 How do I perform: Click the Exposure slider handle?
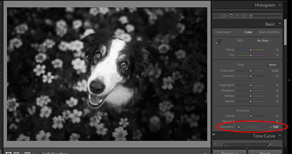click(x=251, y=71)
